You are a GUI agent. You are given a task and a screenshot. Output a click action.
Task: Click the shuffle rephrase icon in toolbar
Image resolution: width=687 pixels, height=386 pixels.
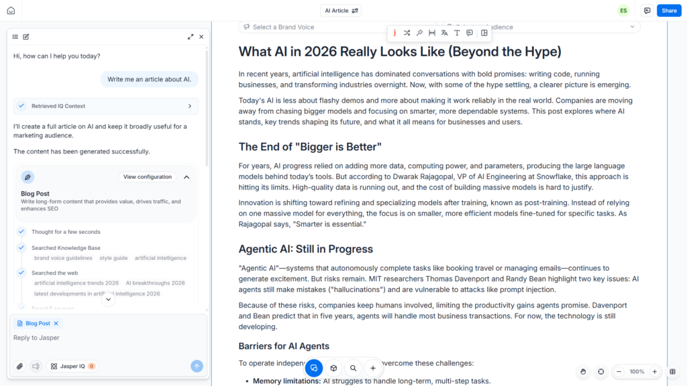[x=407, y=33]
